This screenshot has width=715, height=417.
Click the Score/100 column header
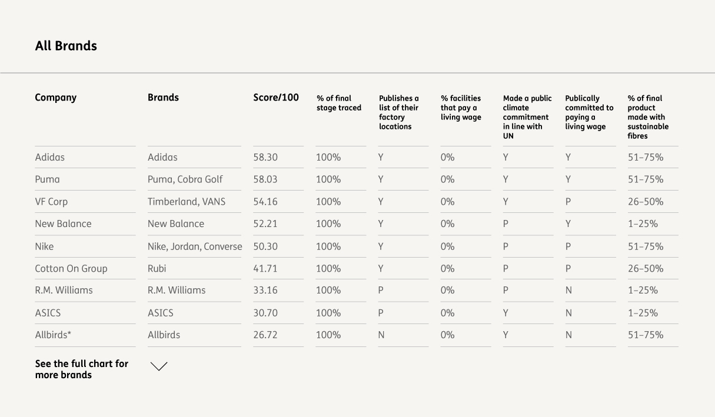(x=276, y=98)
